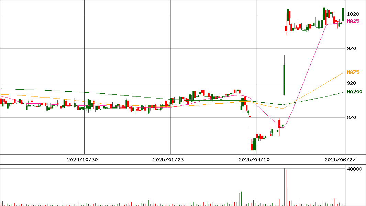Click the 920 price axis label
366x206 pixels.
click(352, 83)
